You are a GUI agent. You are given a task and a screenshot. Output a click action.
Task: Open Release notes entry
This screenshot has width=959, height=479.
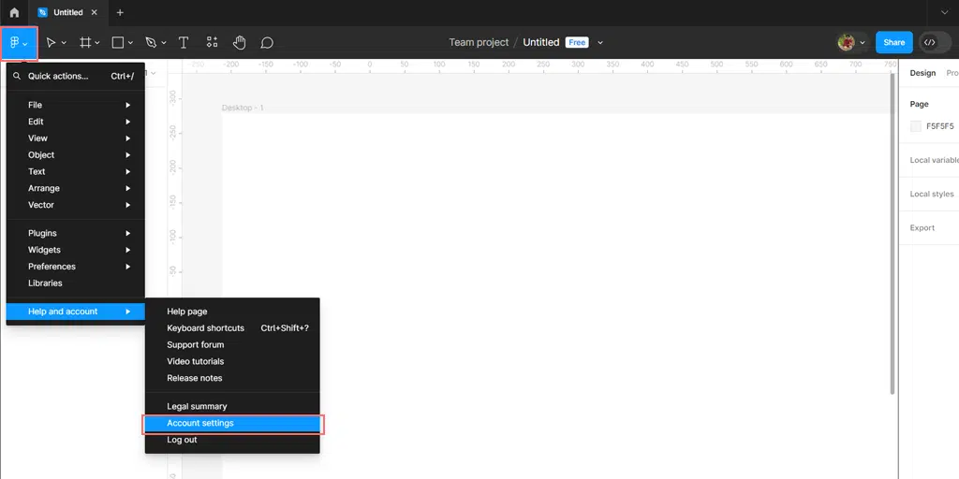point(232,378)
